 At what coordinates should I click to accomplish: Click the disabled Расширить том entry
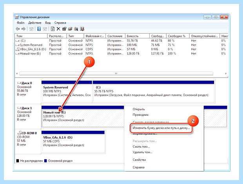[x=145, y=141]
